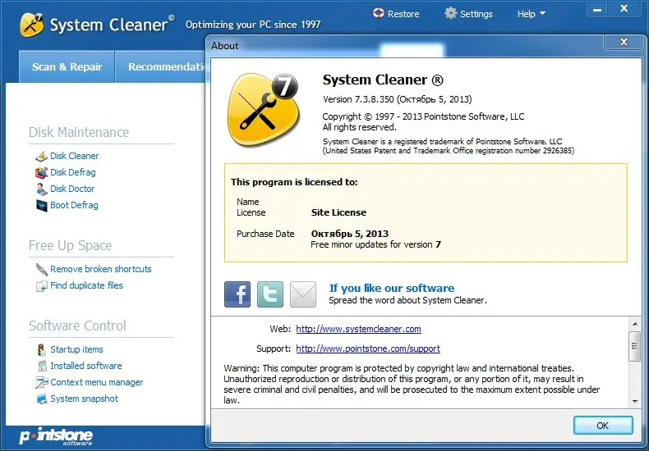This screenshot has width=649, height=451.
Task: Switch to the Scan & Repair tab
Action: 67,67
